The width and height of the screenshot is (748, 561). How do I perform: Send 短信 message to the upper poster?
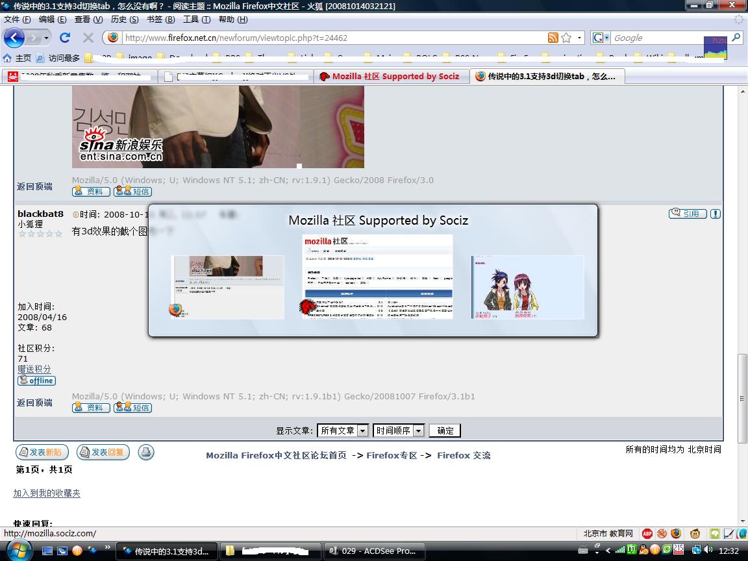coord(132,192)
